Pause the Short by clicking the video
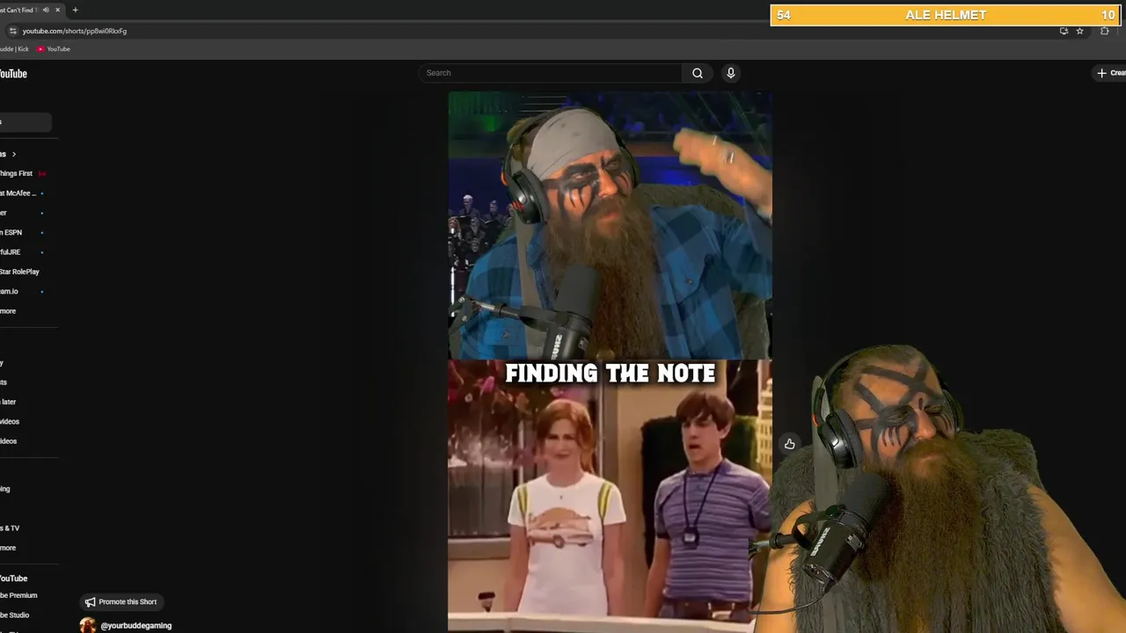This screenshot has height=633, width=1126. [x=610, y=361]
